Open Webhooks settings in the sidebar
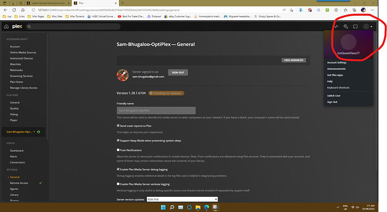Screen dimensions: 387x212 pyautogui.click(x=16, y=70)
